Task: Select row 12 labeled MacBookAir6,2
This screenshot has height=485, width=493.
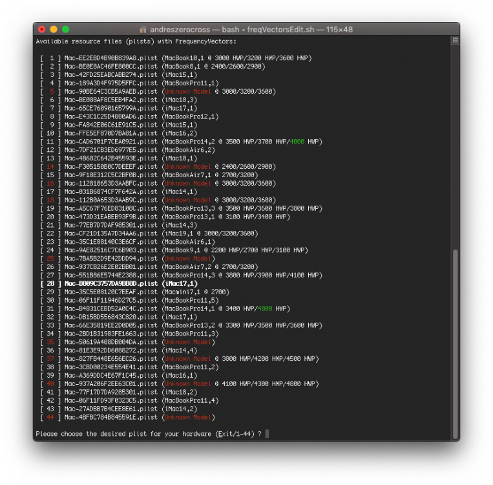Action: pos(128,150)
